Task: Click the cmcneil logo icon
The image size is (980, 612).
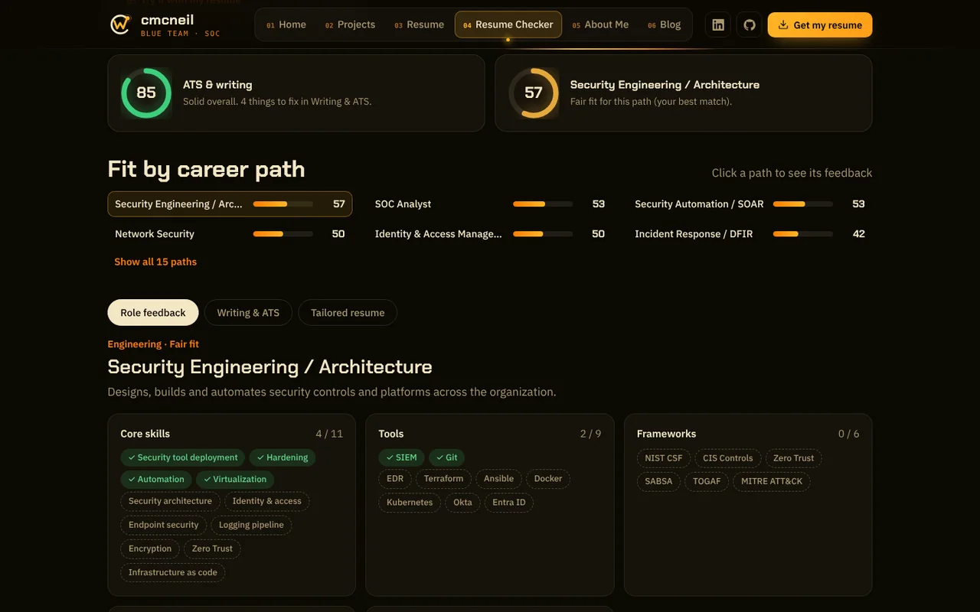Action: (x=120, y=24)
